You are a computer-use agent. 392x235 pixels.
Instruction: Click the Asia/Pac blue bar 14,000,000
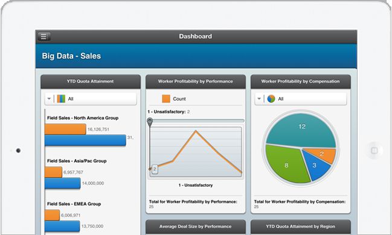pos(62,183)
